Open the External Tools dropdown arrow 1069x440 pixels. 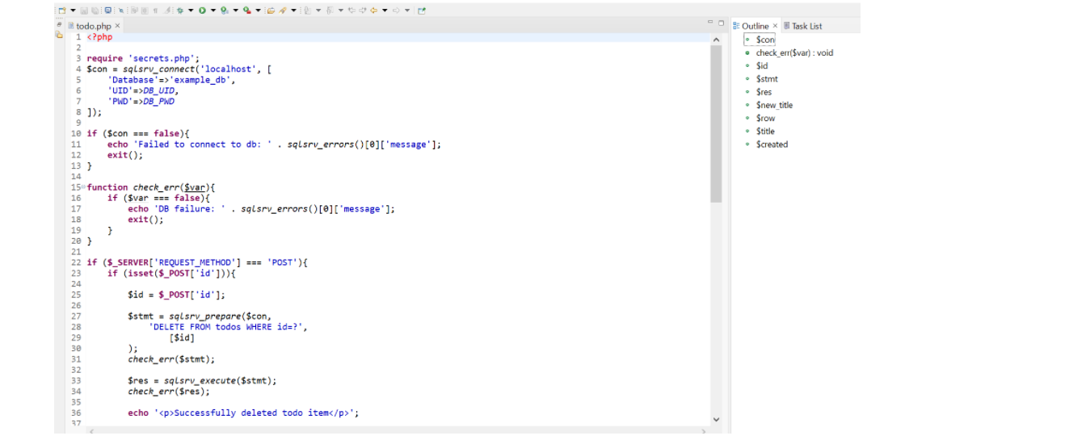pyautogui.click(x=259, y=10)
